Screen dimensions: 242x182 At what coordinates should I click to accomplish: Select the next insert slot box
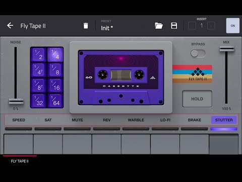coord(211,26)
